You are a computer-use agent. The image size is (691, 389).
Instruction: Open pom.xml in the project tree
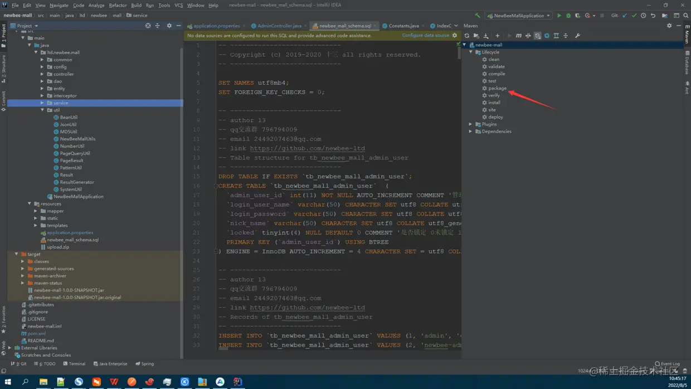coord(36,333)
